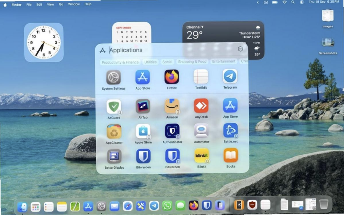Select the Shopping & Food category
344x215 pixels.
tap(192, 61)
